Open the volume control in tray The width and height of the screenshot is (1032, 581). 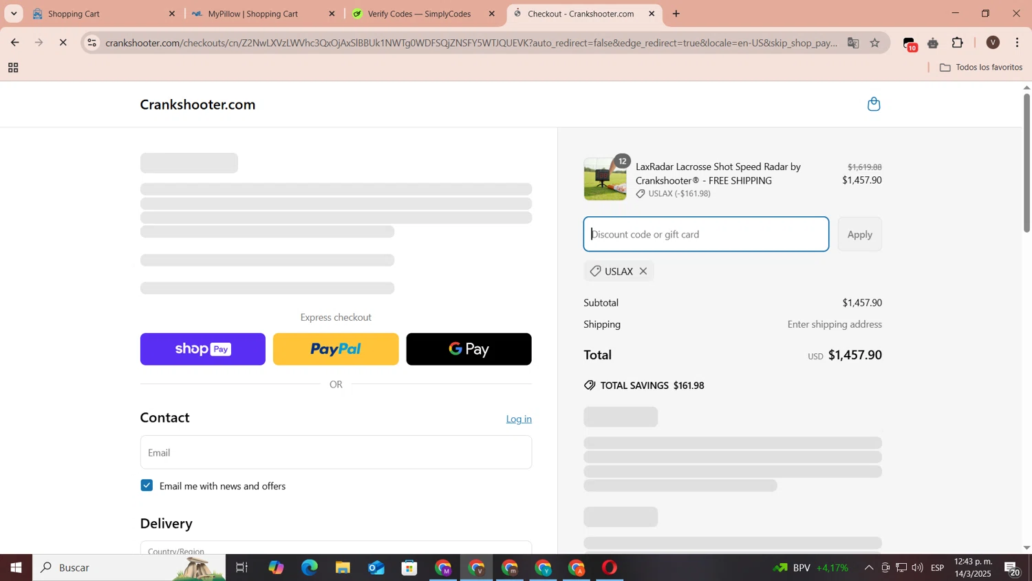click(917, 568)
